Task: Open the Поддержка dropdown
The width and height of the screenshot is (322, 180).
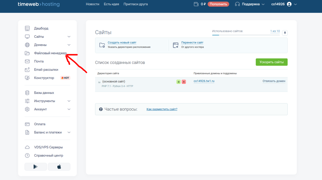Action: point(250,4)
